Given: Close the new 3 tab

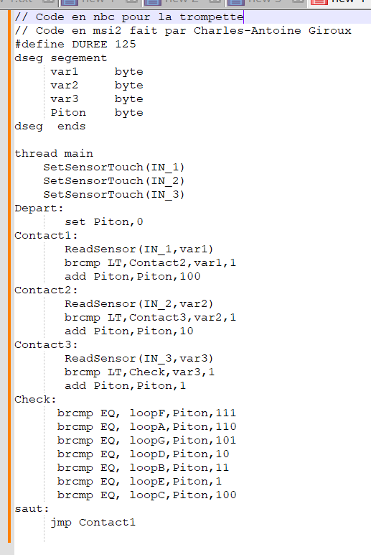Looking at the screenshot, I should point(298,1).
